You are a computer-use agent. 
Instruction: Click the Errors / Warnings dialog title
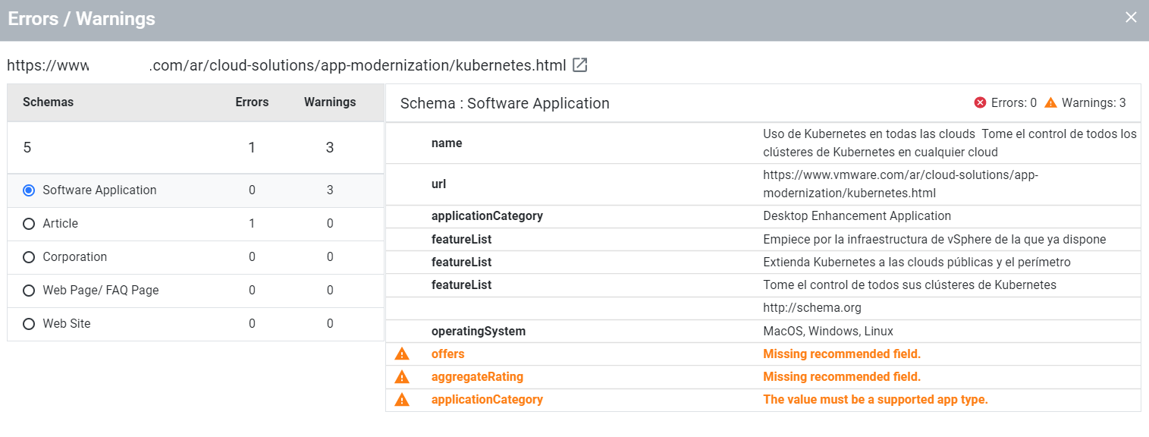pos(81,20)
